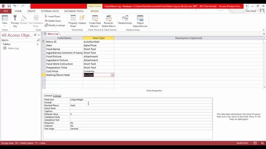The height and width of the screenshot is (149, 266).
Task: Switch to the CREATE tab
Action: coord(32,11)
